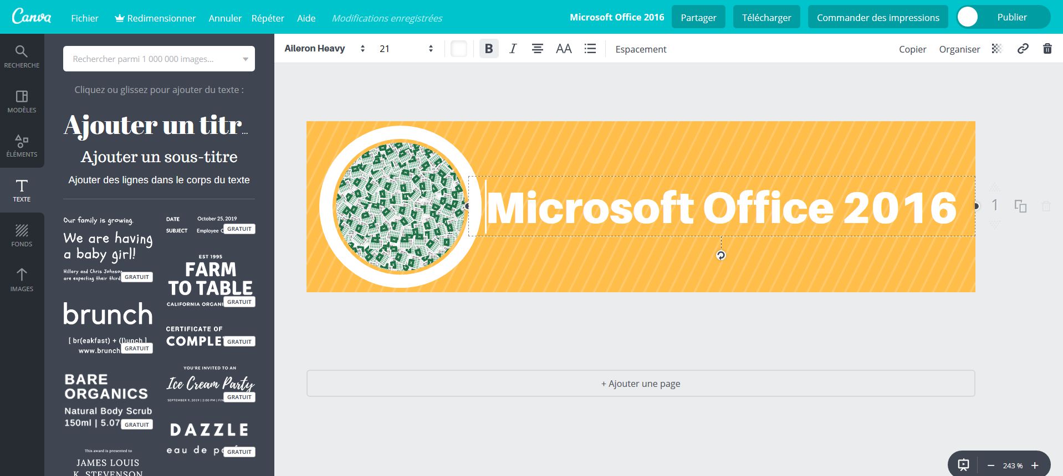This screenshot has width=1063, height=476.
Task: Click Annuler to undo
Action: pyautogui.click(x=225, y=18)
